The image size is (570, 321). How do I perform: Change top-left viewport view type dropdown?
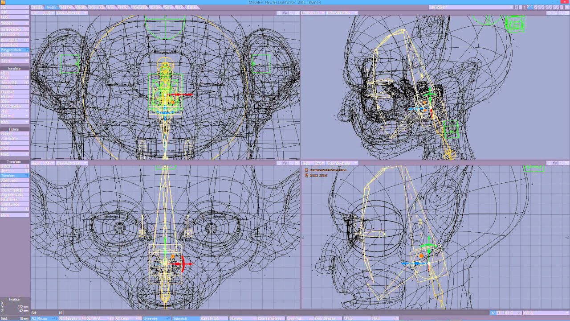pos(43,13)
